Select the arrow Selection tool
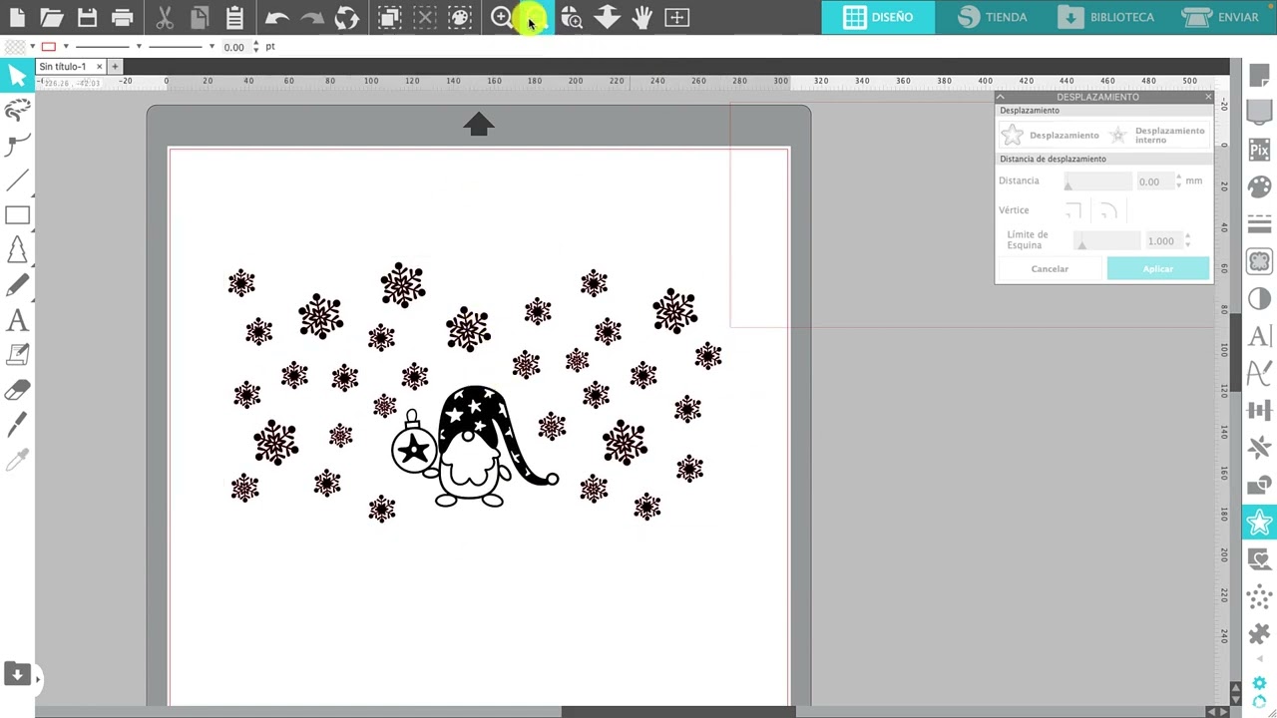Viewport: 1277px width, 718px height. (17, 76)
